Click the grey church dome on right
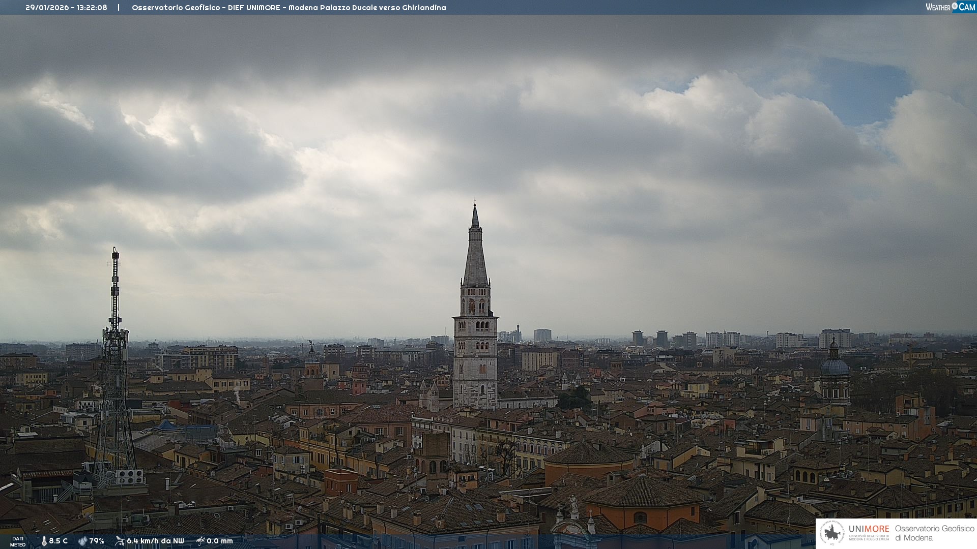 click(834, 366)
